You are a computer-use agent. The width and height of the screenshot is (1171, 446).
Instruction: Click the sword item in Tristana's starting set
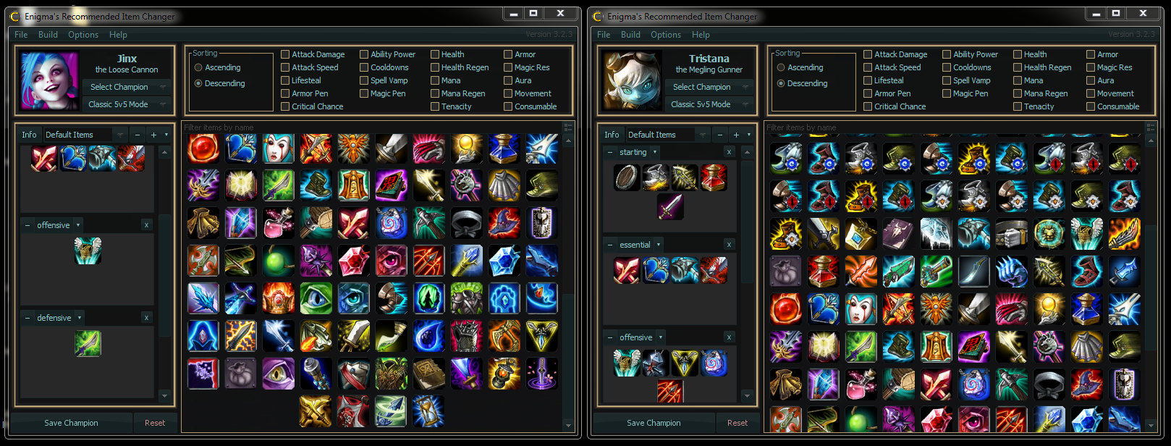(670, 206)
